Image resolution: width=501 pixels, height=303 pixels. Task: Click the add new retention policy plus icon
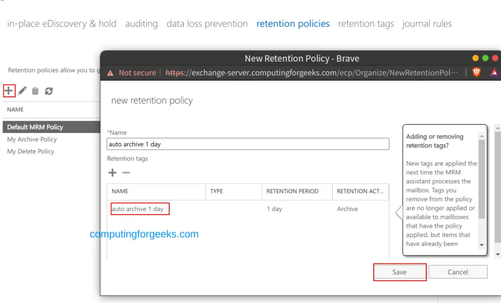(x=9, y=91)
